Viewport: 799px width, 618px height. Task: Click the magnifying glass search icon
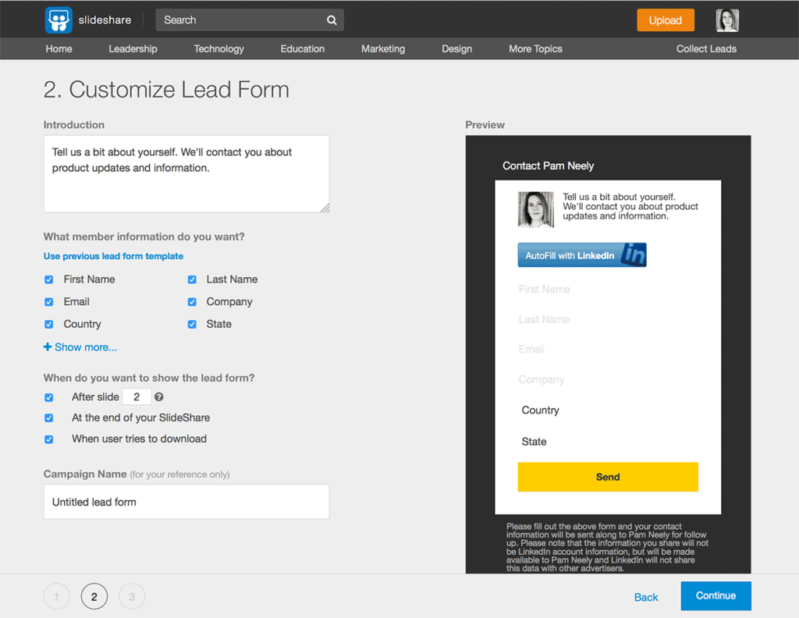[332, 20]
